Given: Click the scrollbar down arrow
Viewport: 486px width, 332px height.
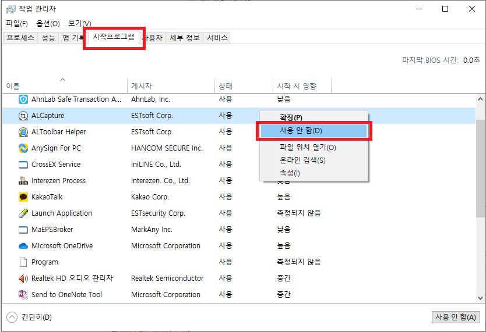Looking at the screenshot, I should click(x=480, y=298).
